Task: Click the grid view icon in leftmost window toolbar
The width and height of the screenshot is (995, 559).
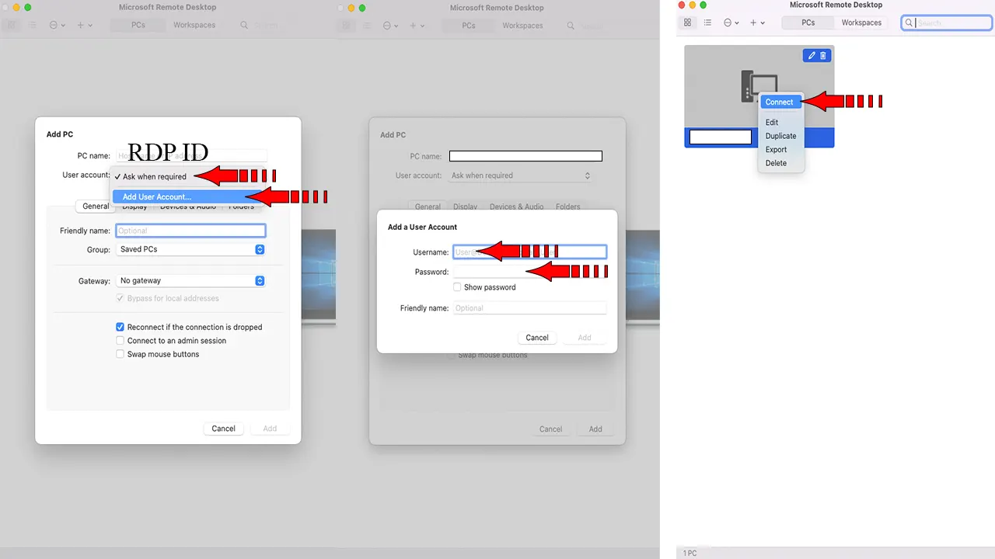Action: (12, 26)
